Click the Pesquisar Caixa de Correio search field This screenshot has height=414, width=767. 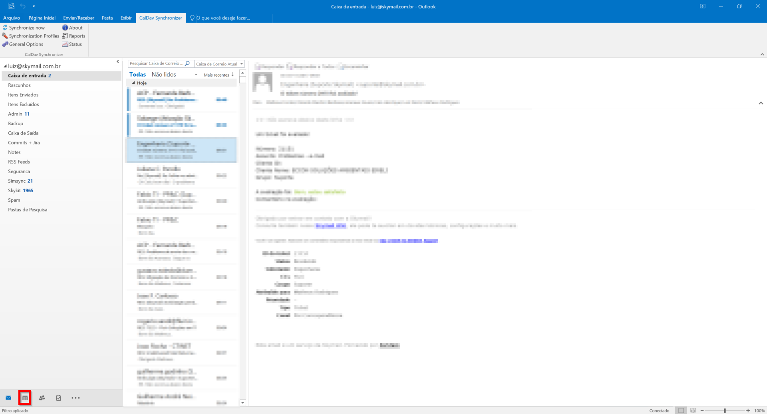pyautogui.click(x=156, y=63)
